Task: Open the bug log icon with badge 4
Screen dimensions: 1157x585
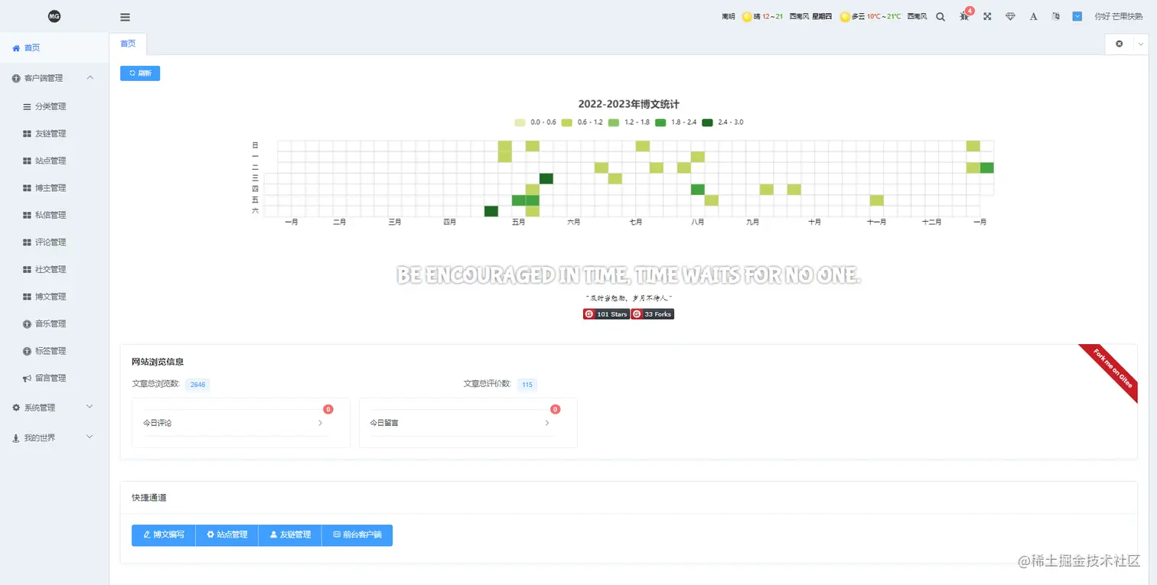Action: (964, 16)
